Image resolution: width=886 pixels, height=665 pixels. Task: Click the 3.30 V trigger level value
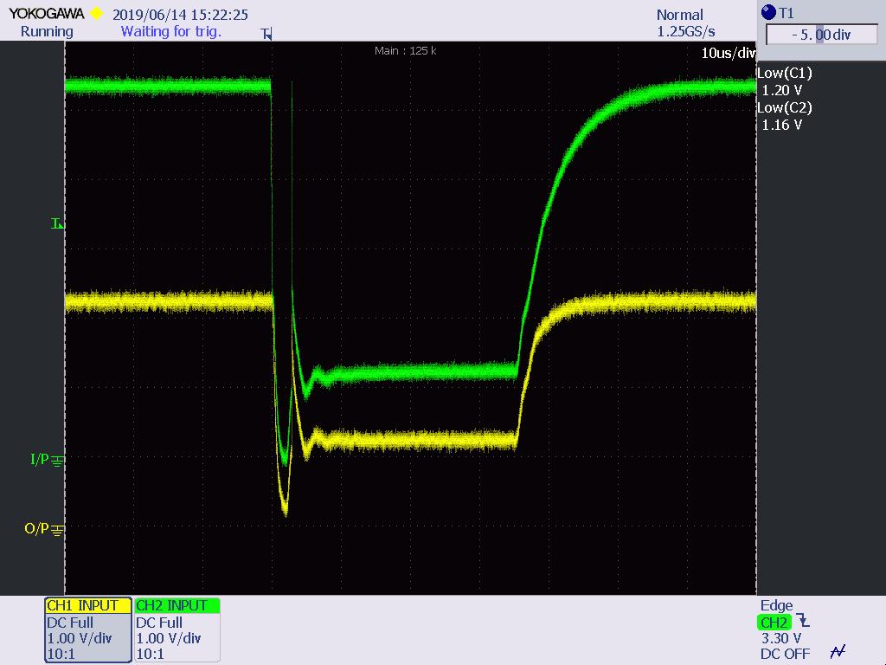(781, 638)
